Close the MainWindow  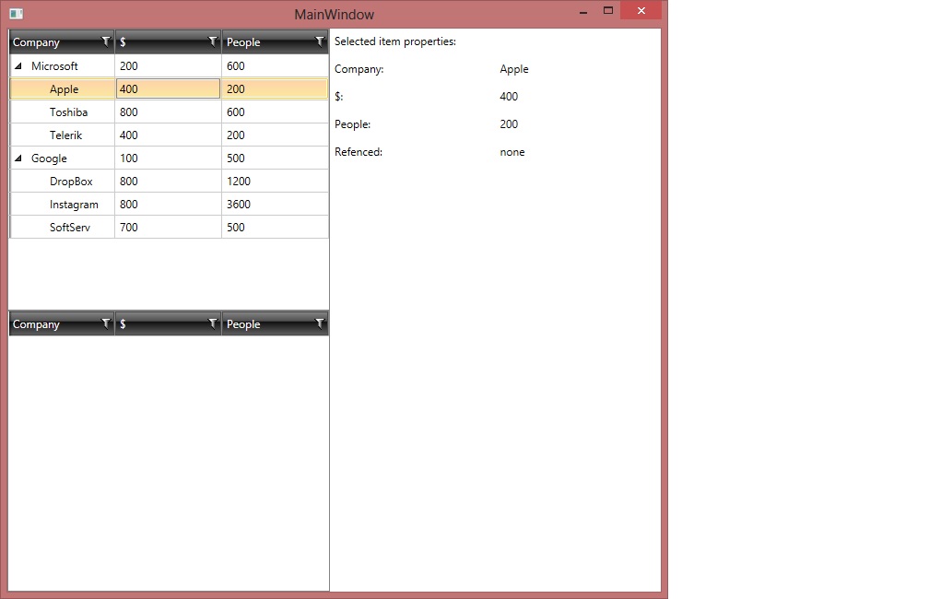tap(641, 11)
